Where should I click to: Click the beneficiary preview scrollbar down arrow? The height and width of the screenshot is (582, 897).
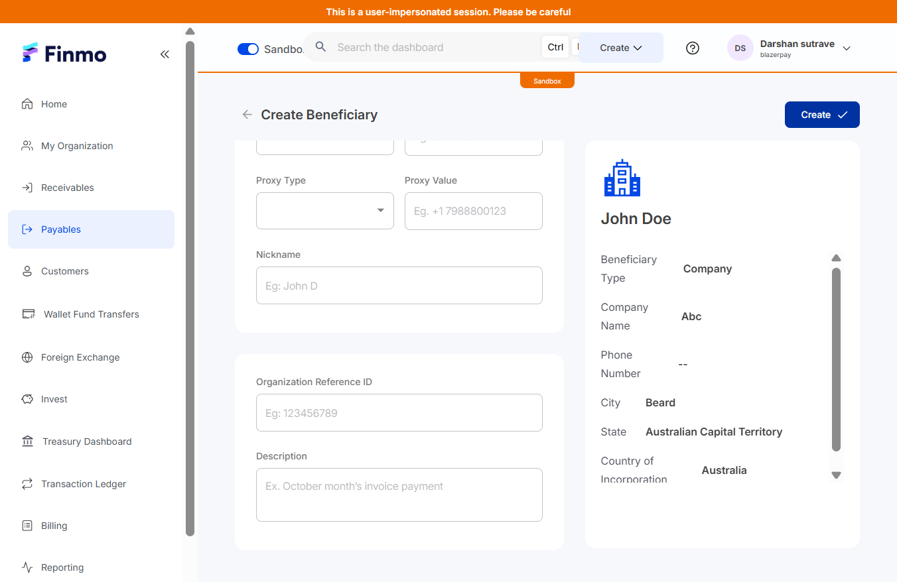837,475
